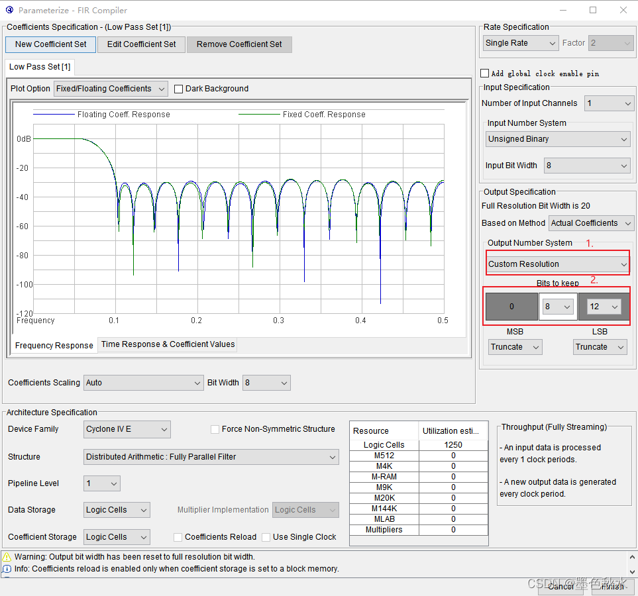Open the Bits to keep 8 dropdown

tap(558, 307)
